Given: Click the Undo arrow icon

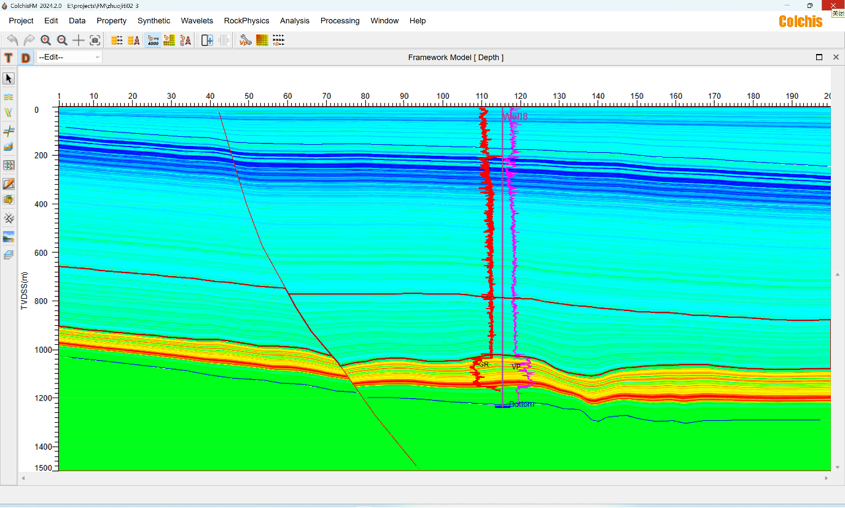Looking at the screenshot, I should pos(12,40).
